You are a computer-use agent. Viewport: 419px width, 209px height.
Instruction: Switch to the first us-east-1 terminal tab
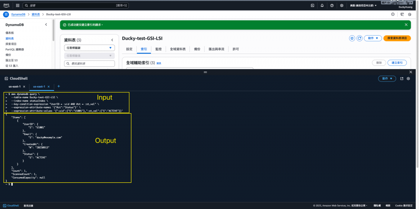(14, 87)
